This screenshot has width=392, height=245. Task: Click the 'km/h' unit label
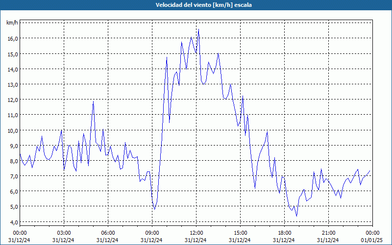12,23
